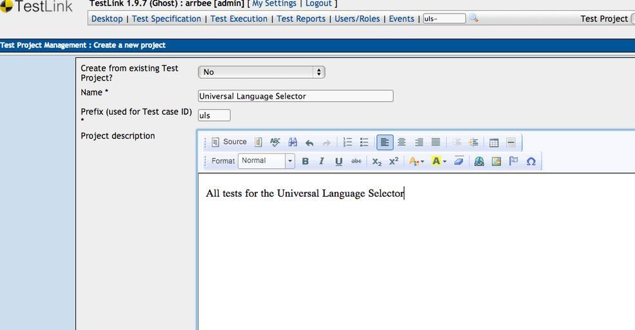The image size is (635, 330).
Task: Insert an anchor with the flag icon
Action: [514, 161]
